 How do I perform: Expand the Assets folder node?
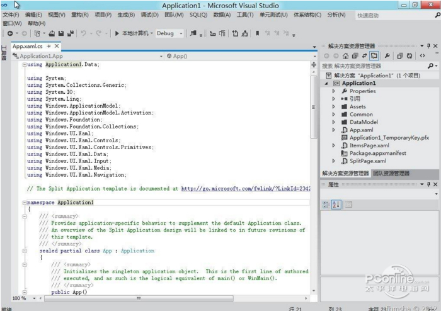(334, 107)
